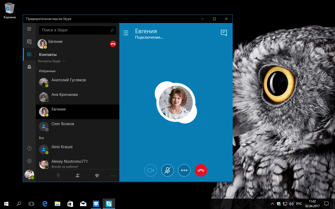
Task: Toggle the hamburger menu
Action: click(29, 29)
